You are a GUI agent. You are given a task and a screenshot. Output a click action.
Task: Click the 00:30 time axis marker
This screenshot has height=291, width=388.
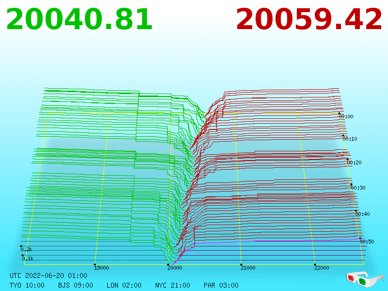[358, 188]
